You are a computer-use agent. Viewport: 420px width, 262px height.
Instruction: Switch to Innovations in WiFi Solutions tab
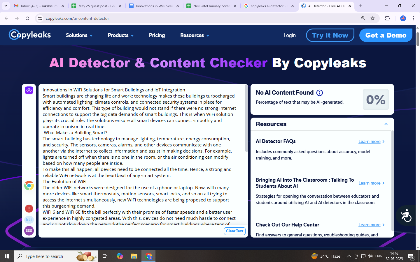pyautogui.click(x=154, y=6)
